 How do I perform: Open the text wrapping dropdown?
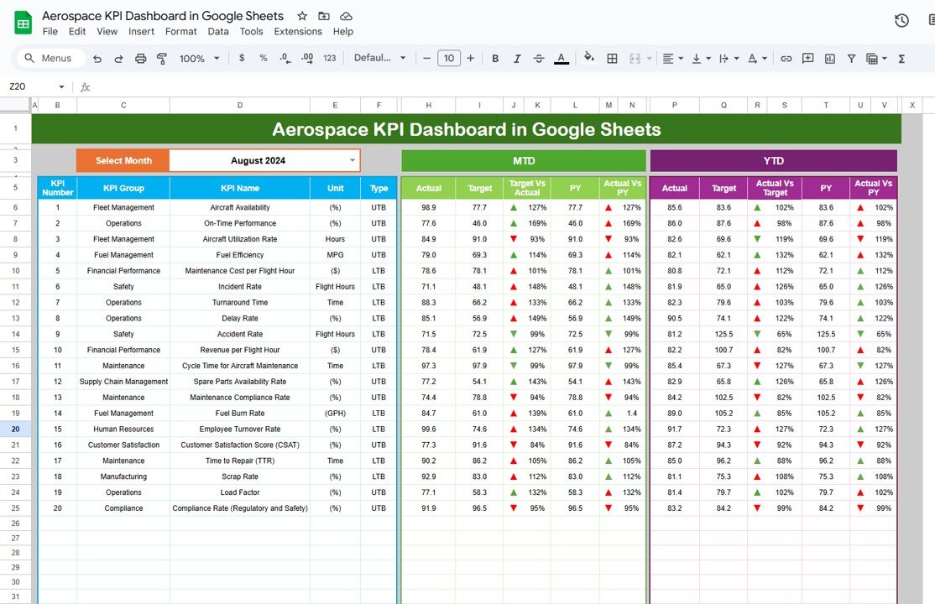(729, 59)
